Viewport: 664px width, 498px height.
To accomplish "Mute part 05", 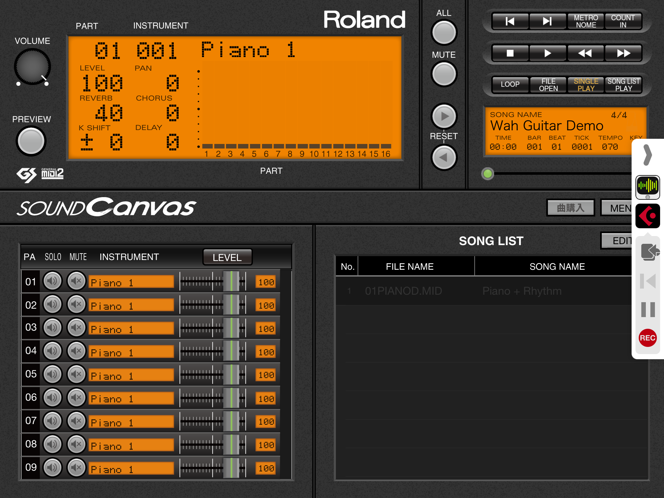I will tap(77, 374).
